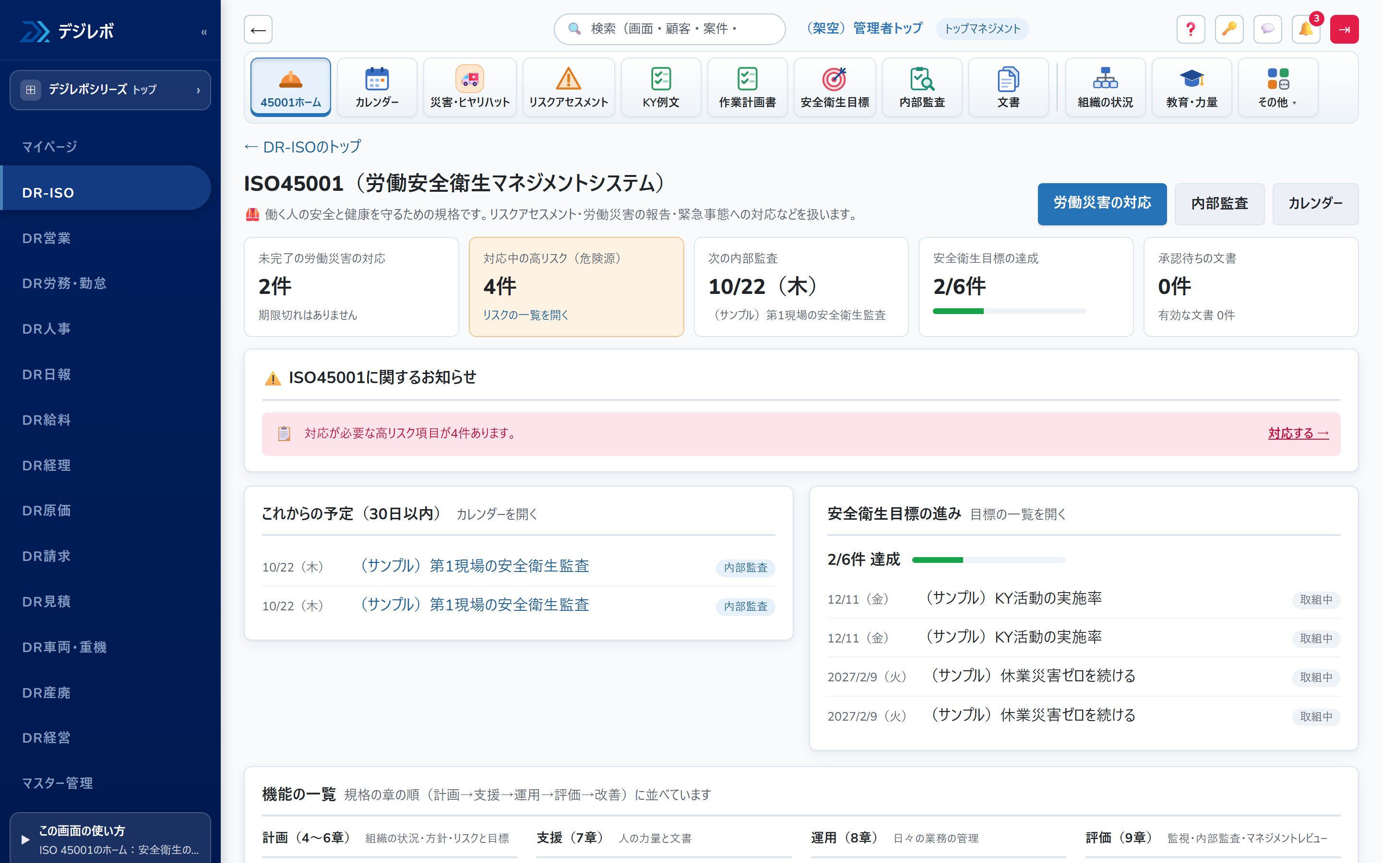Image resolution: width=1382 pixels, height=863 pixels.
Task: Open the 文書 document icon
Action: (1008, 87)
